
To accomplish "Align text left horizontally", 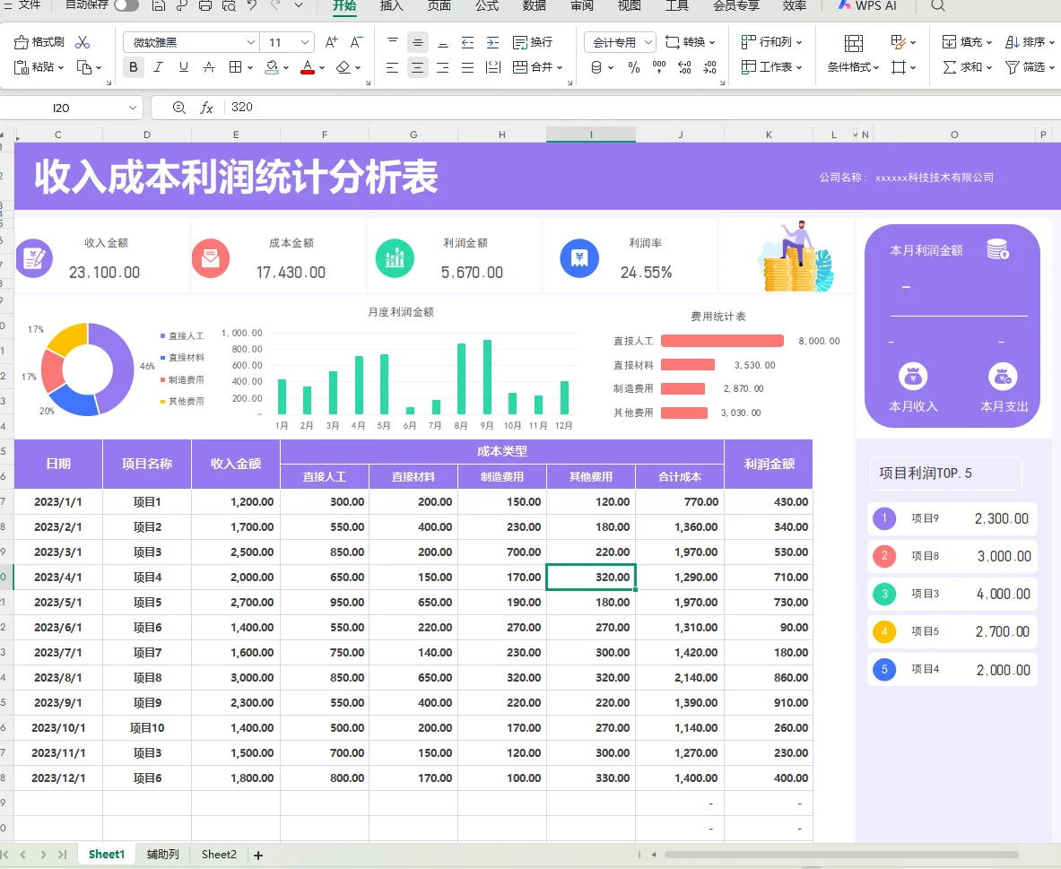I will pos(393,67).
